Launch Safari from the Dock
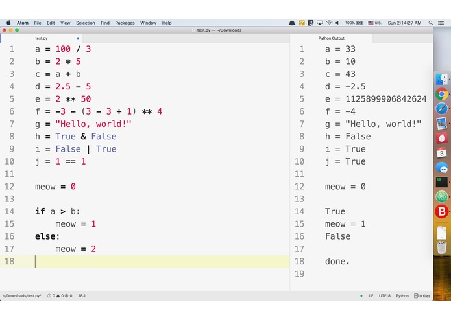Image resolution: width=451 pixels, height=320 pixels. (x=441, y=109)
